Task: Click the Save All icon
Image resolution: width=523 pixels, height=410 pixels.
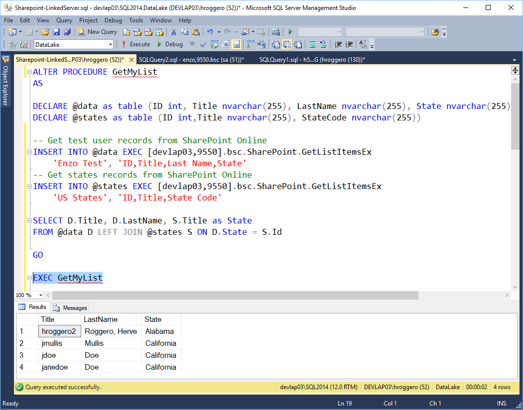Action: 67,32
